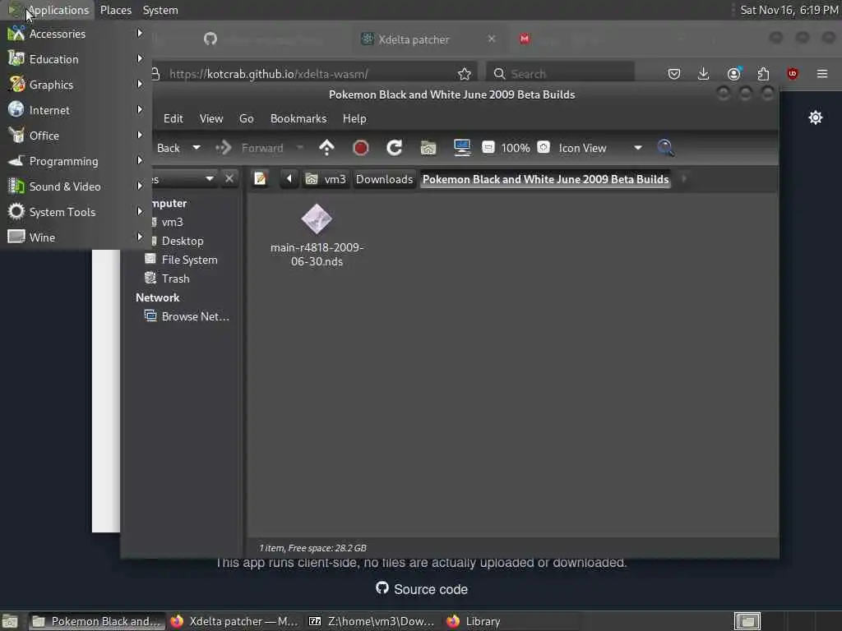The width and height of the screenshot is (842, 631).
Task: Toggle the page light/dark theme sun icon
Action: (x=815, y=117)
